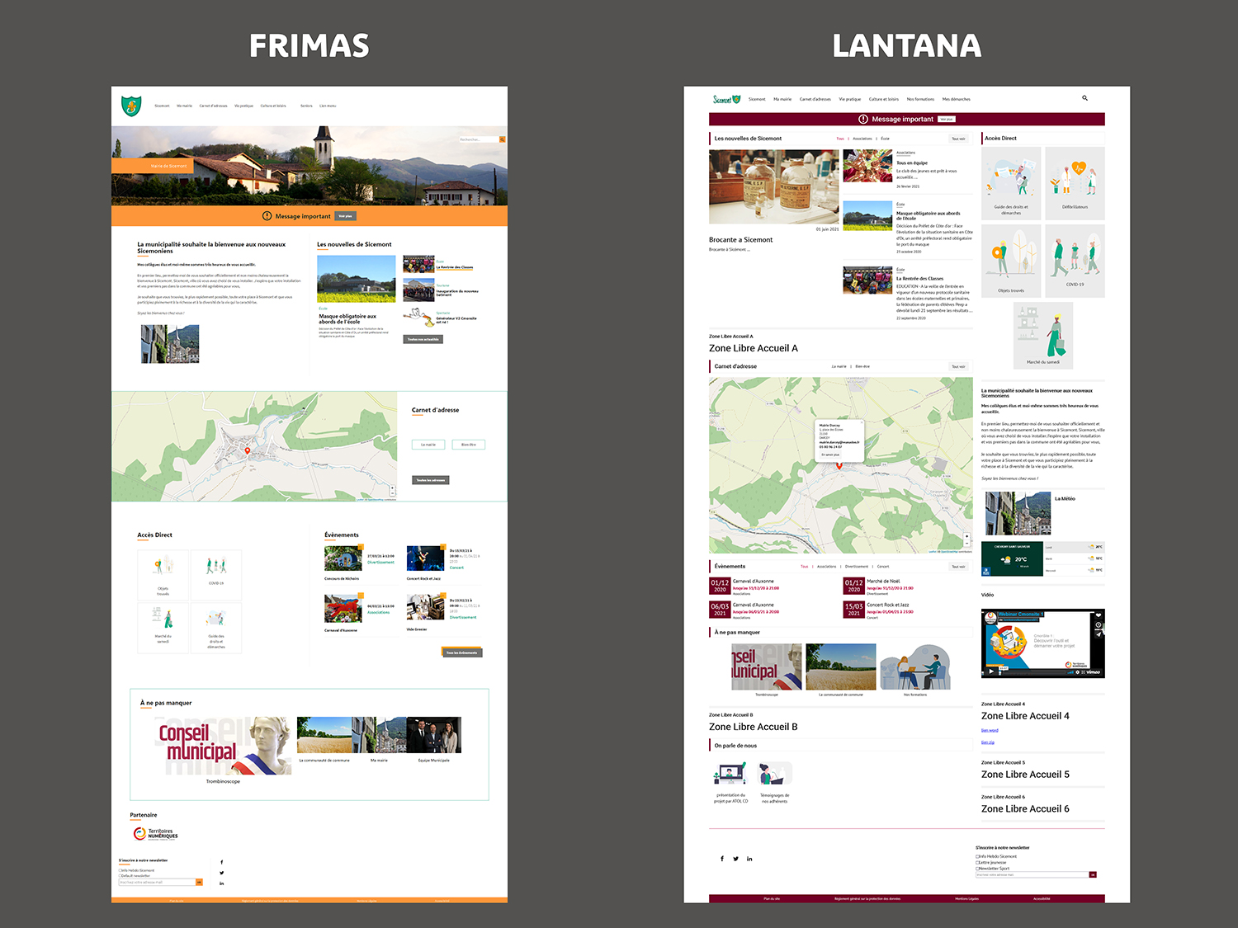Play the Webinar Cmonsite video

coord(991,671)
